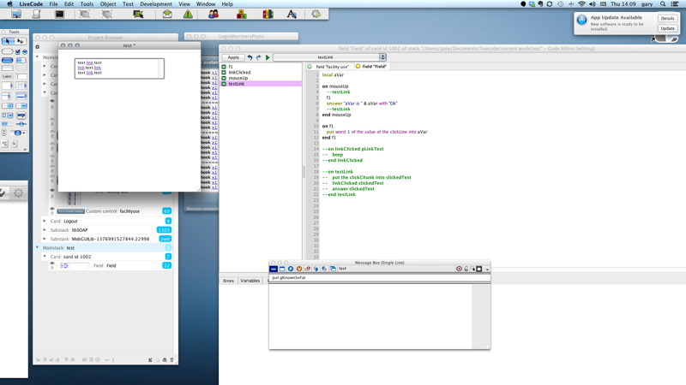This screenshot has height=385, width=686.
Task: Click the Apply button in Code Editor
Action: (233, 57)
